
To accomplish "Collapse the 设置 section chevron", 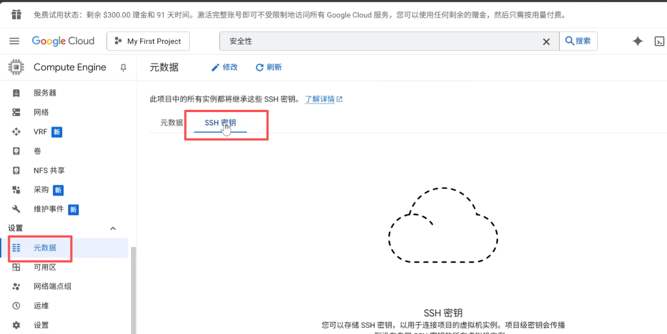I will [113, 229].
